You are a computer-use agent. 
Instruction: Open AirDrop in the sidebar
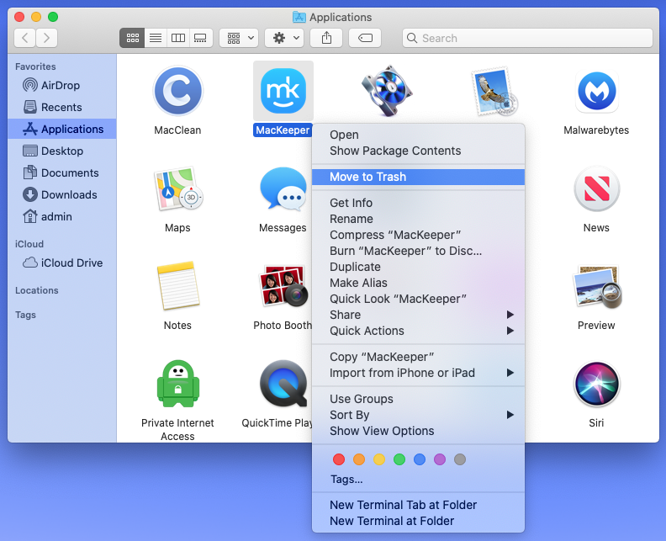[62, 86]
